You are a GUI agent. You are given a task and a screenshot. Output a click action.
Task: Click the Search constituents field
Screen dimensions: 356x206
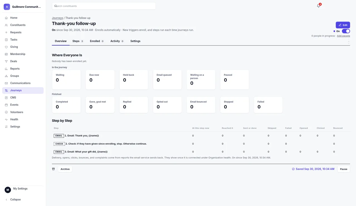[x=104, y=6]
